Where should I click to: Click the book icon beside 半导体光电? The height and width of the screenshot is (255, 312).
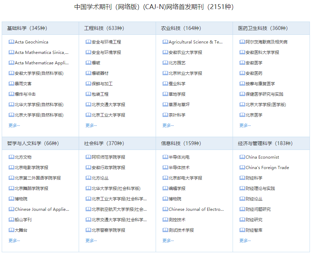click(x=165, y=157)
